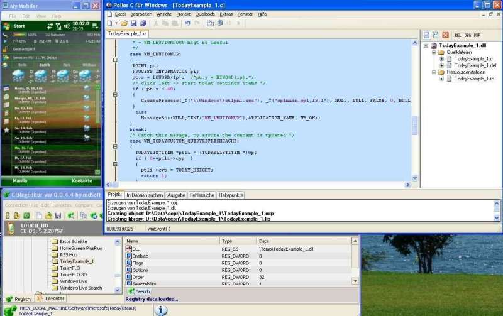Click the Open folder icon in Pelles C toolbar
503x316 pixels.
coord(124,23)
